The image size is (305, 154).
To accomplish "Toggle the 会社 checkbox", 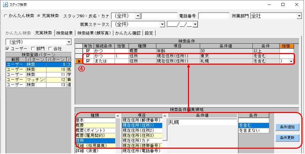I will pos(49,49).
